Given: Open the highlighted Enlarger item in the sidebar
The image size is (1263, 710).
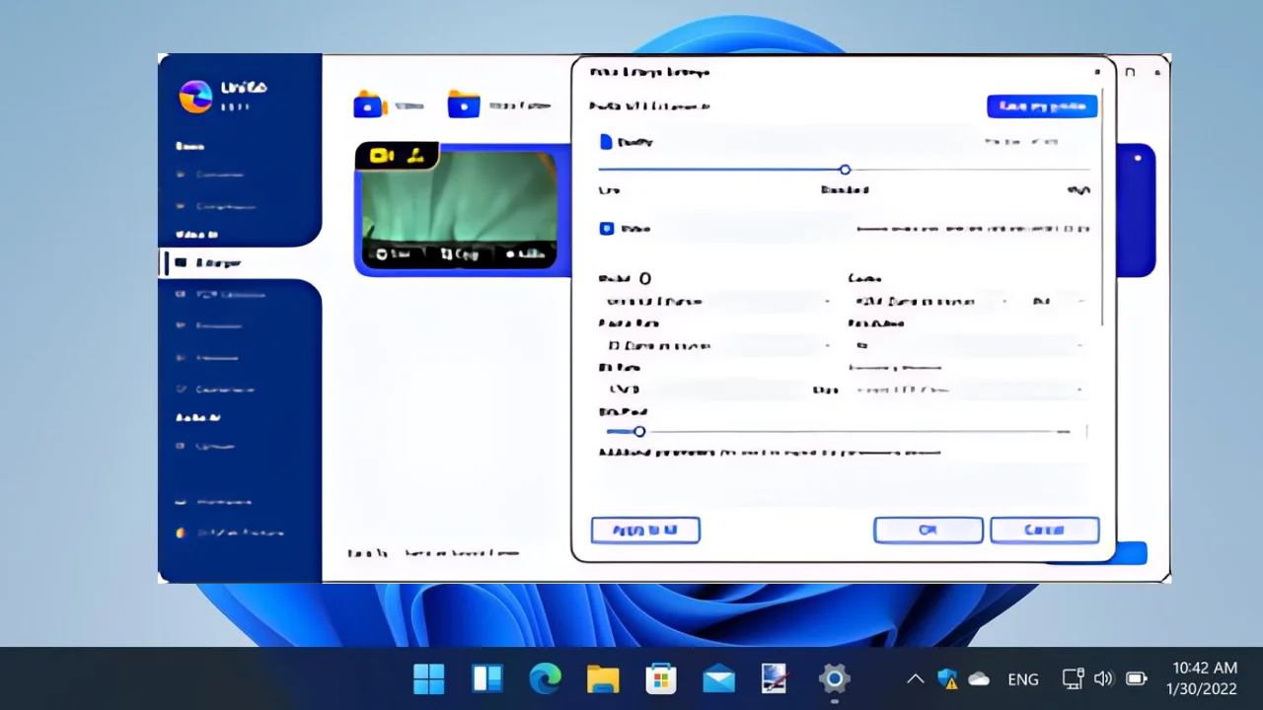Looking at the screenshot, I should [242, 263].
